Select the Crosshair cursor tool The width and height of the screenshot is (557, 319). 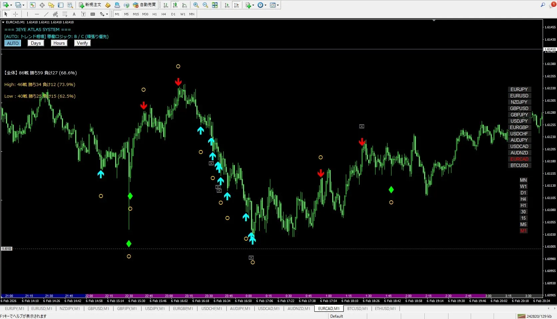[x=15, y=14]
